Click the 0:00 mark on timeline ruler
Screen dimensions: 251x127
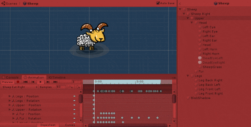(x=98, y=82)
